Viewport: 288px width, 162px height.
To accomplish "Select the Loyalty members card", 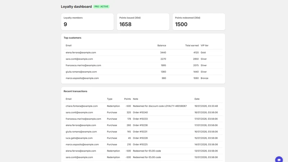I will 87,22.
